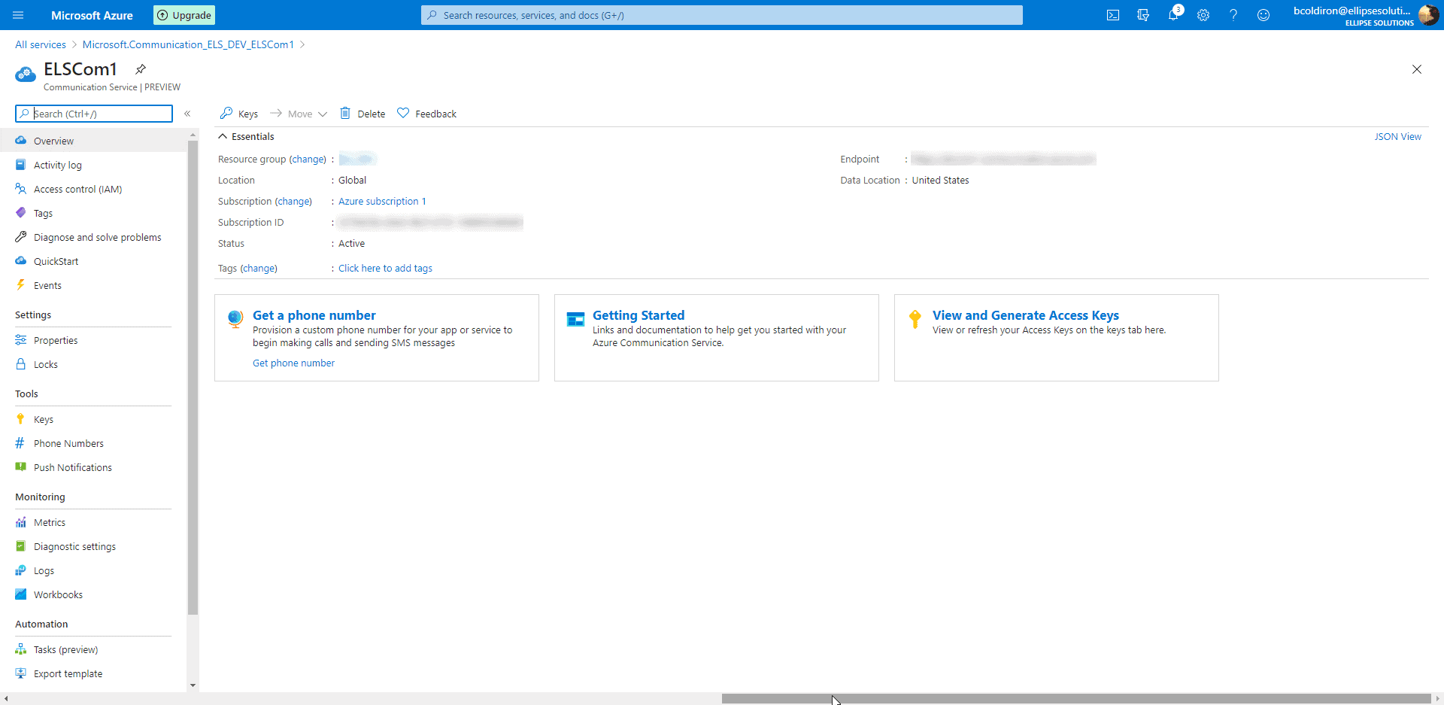
Task: Close the ELSCom1 blade
Action: tap(1417, 69)
